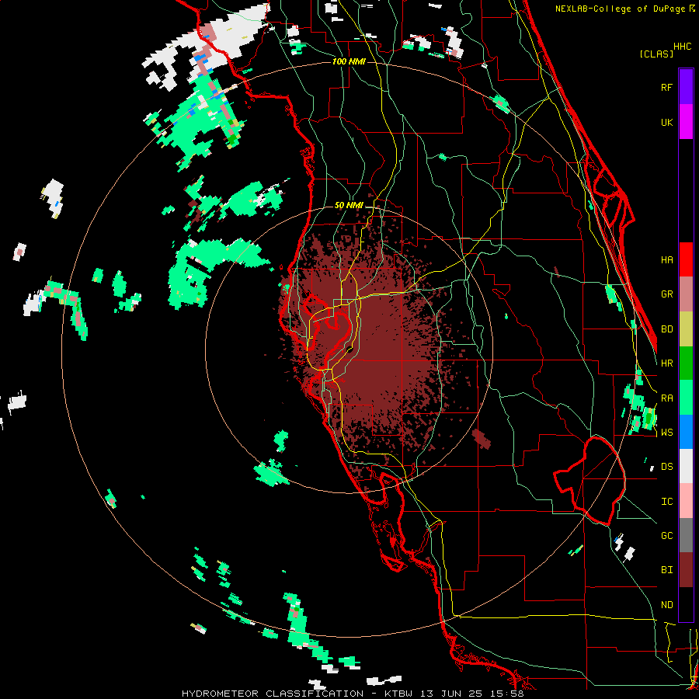Click the ND black legend swatch
This screenshot has width=699, height=699.
[x=686, y=604]
